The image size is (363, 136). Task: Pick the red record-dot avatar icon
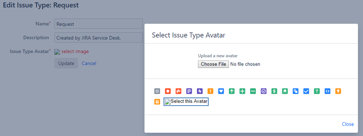click(168, 91)
